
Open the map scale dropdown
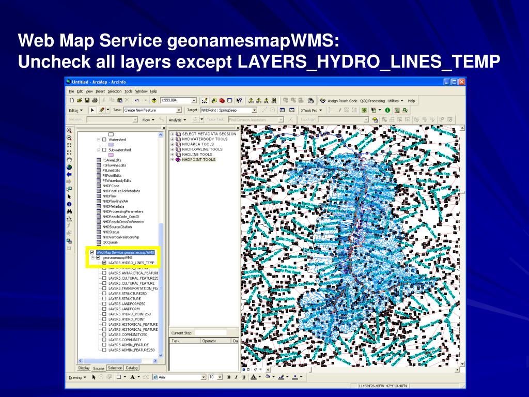(x=194, y=100)
